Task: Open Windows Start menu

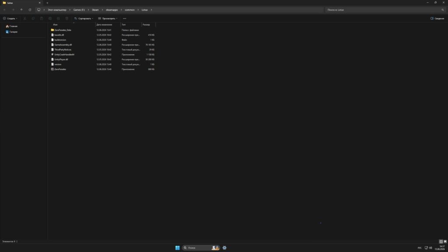Action: point(178,248)
